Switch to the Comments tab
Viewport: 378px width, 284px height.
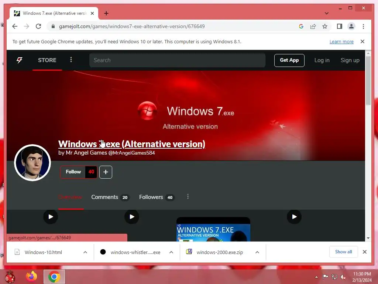click(x=110, y=197)
